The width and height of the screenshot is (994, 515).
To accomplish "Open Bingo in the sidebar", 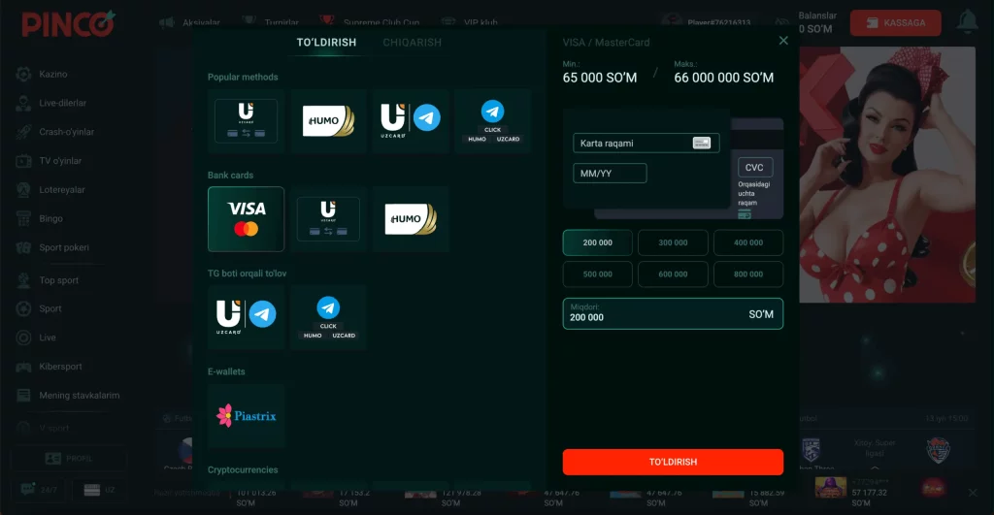I will tap(50, 218).
